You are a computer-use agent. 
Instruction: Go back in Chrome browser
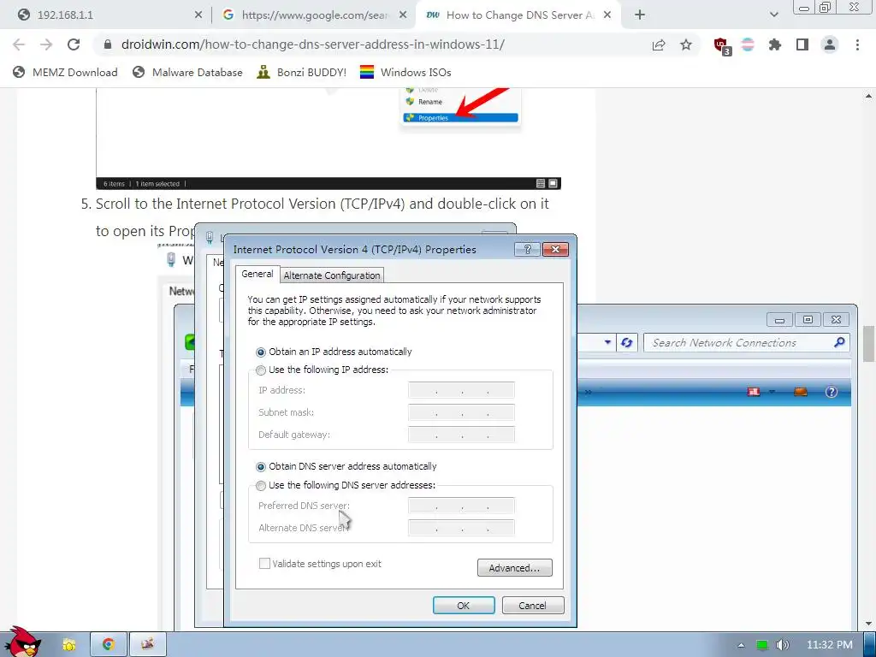tap(19, 44)
